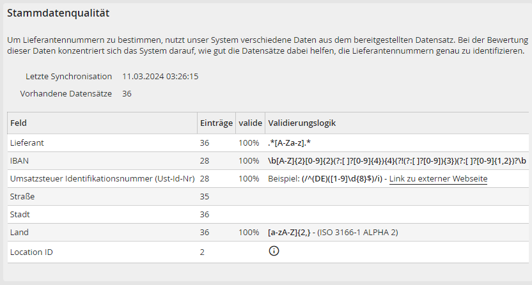Screen dimensions: 532x285
Task: Click the Lieferant regex '.*[A-Za-z].*'
Action: pos(290,142)
